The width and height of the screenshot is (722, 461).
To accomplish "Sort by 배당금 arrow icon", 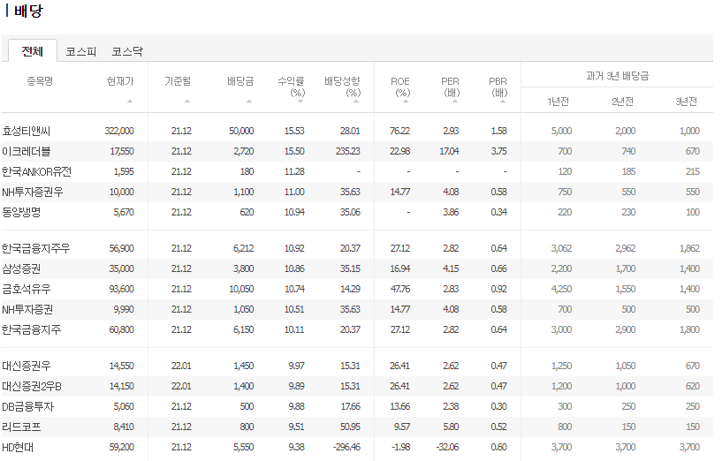I will 249,102.
